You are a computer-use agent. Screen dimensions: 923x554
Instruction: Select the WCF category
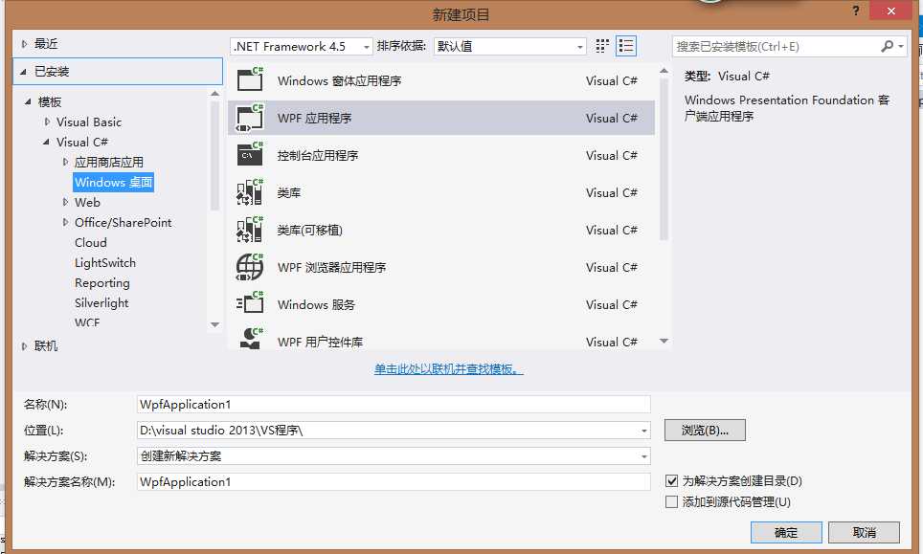[87, 322]
